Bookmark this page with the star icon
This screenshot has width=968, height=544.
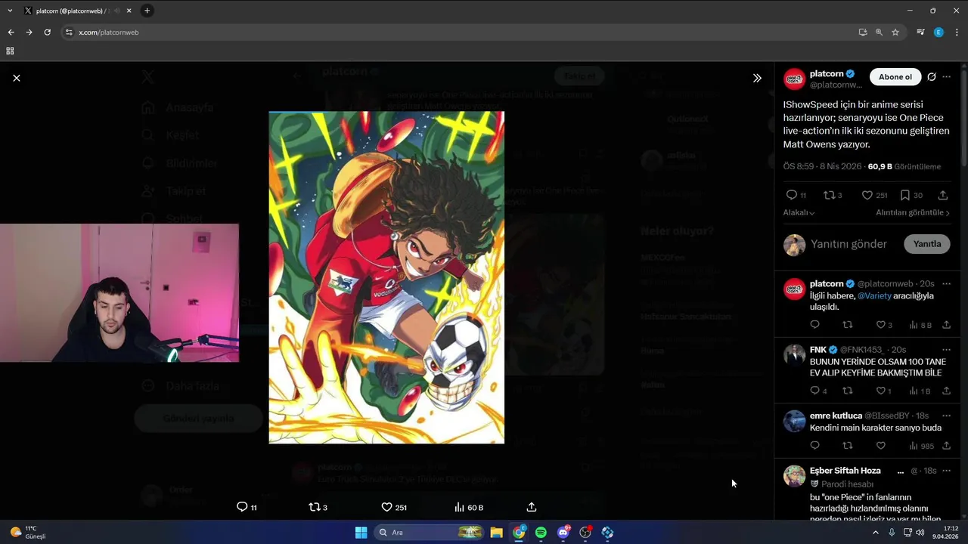pos(895,32)
